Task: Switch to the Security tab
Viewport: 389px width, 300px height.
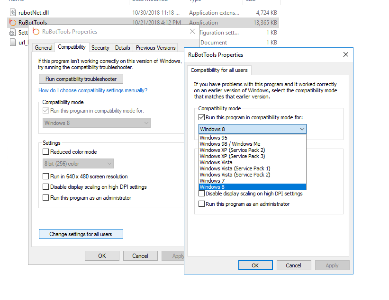Action: (x=100, y=48)
